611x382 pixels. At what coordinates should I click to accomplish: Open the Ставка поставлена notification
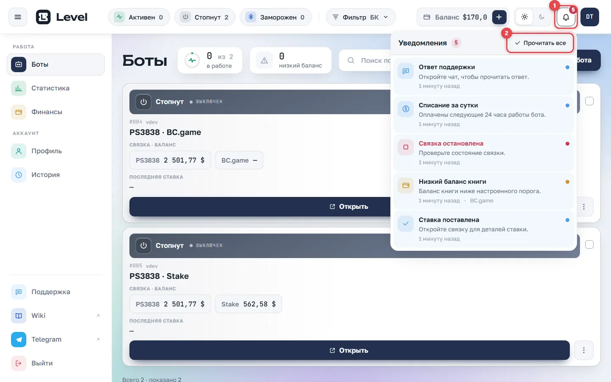(x=484, y=229)
